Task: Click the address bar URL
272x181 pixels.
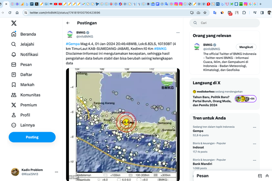Action: pyautogui.click(x=65, y=13)
